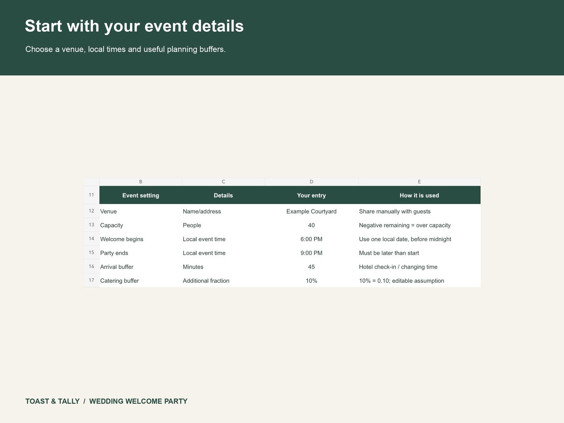Select row 14 header
The image size is (564, 423).
click(x=91, y=239)
